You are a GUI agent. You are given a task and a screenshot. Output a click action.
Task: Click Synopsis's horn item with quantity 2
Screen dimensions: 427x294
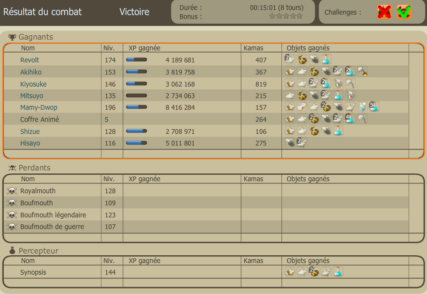(314, 272)
